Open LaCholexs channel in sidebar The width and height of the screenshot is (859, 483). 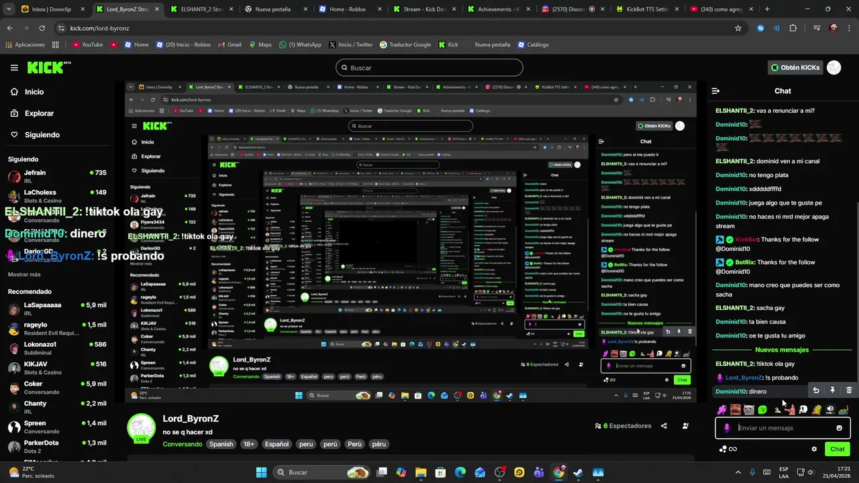pos(57,197)
